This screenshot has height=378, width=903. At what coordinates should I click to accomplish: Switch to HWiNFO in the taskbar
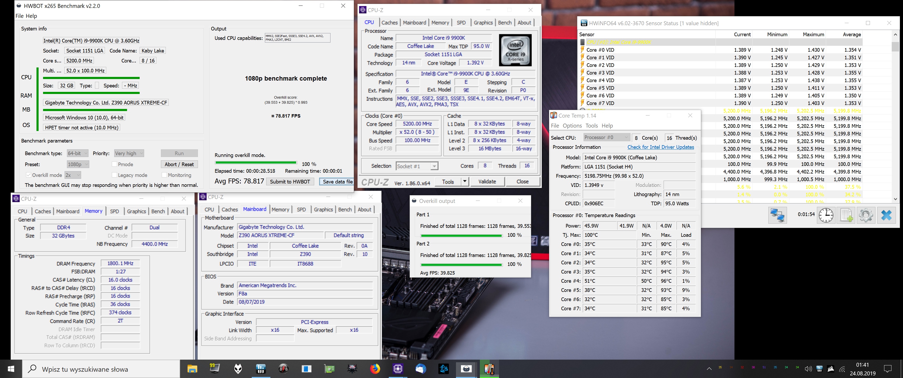click(261, 369)
